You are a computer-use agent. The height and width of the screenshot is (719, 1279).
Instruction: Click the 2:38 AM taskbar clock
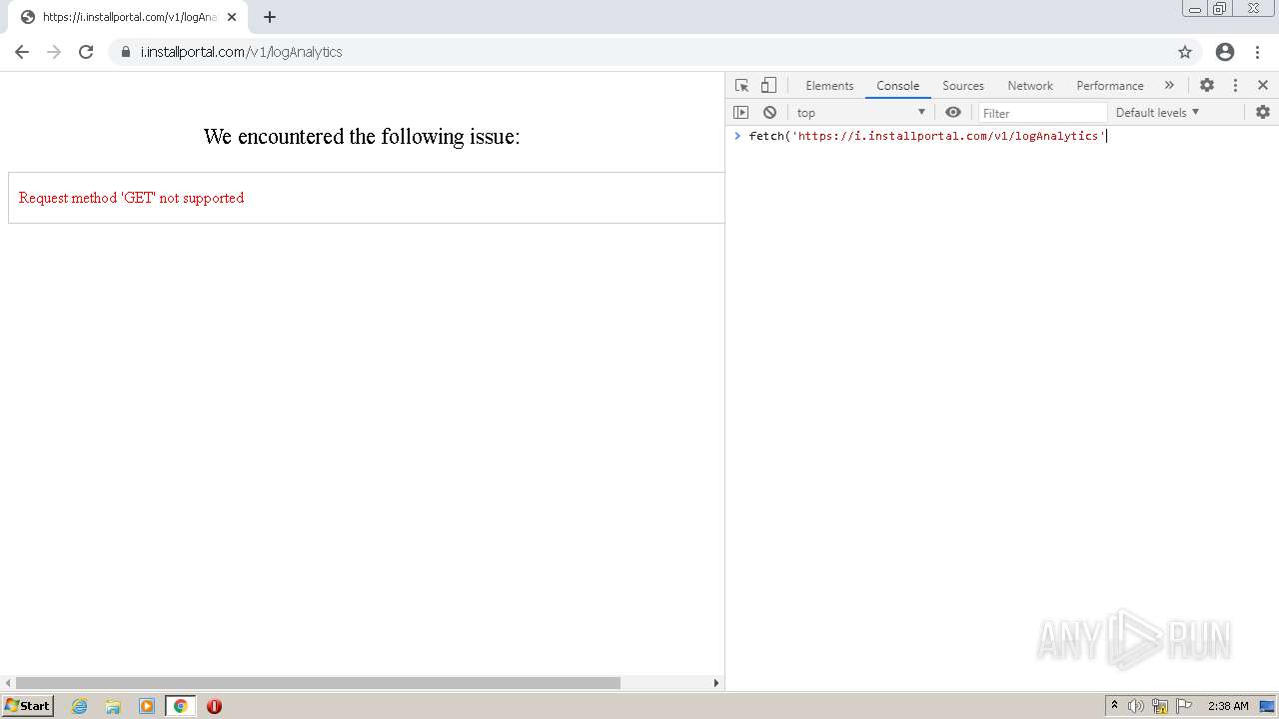click(x=1228, y=706)
